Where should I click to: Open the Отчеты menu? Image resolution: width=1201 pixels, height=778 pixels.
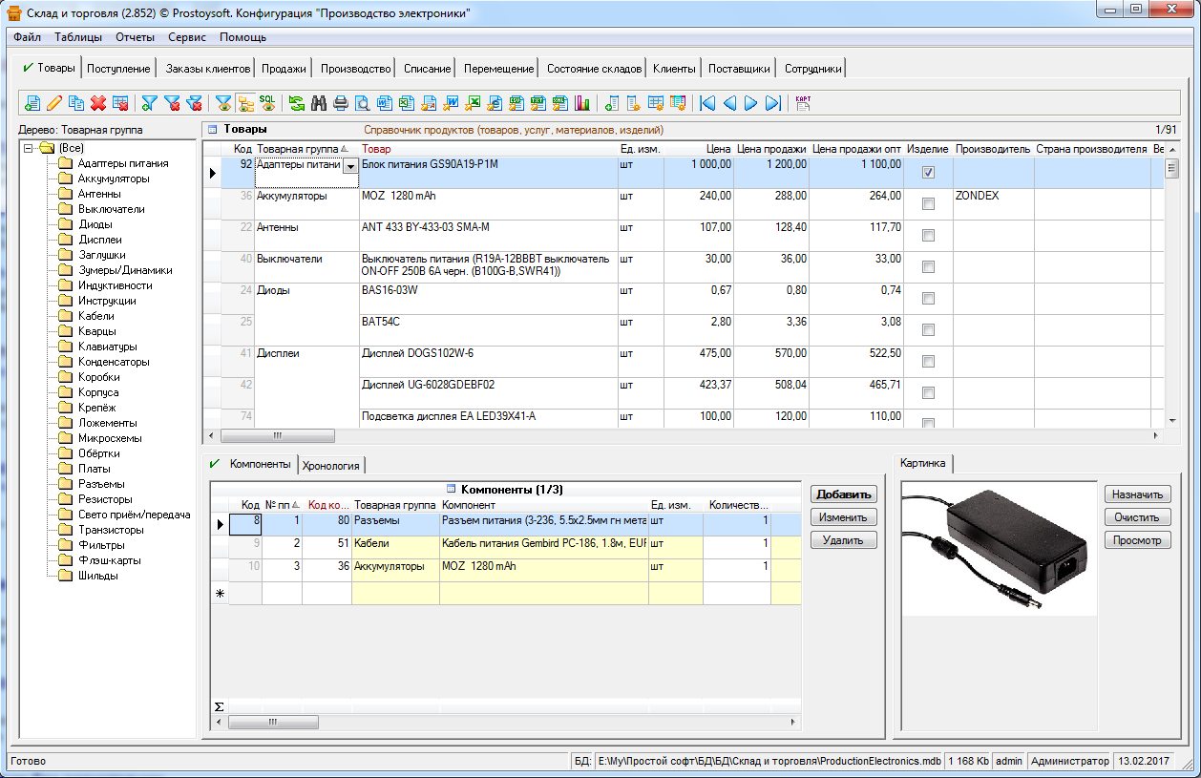pos(135,37)
